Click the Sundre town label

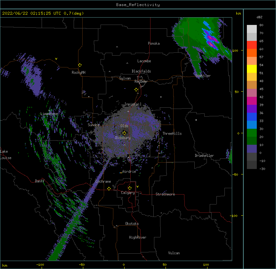pos(93,125)
